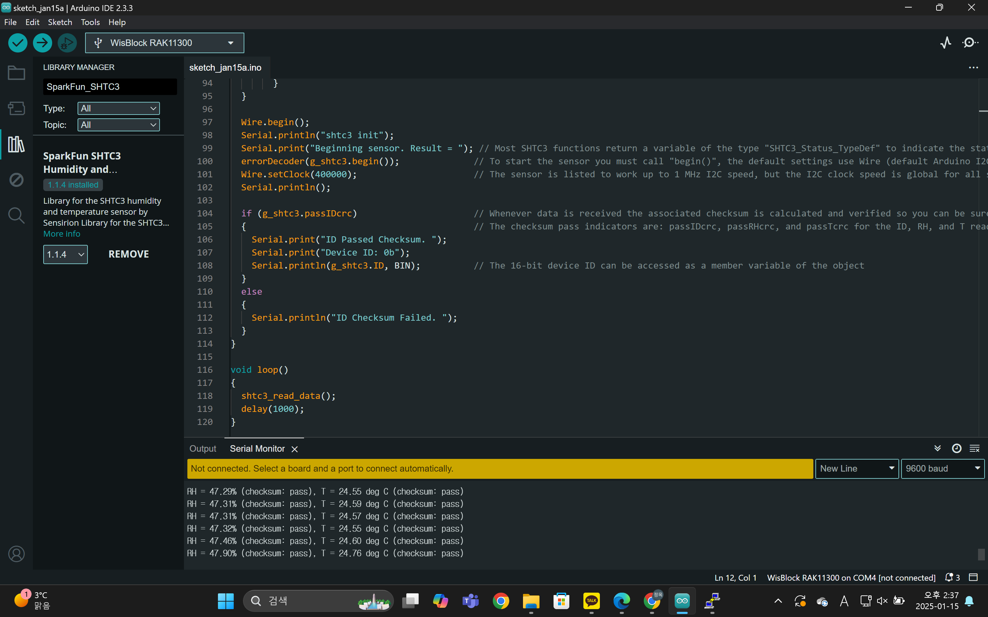This screenshot has width=988, height=617.
Task: Open the Tools menu
Action: tap(90, 22)
